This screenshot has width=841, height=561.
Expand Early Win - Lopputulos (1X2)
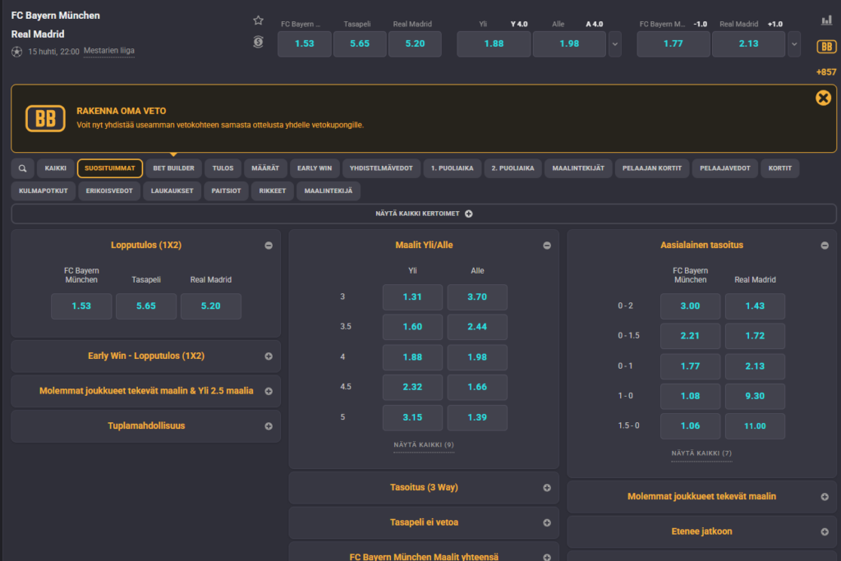269,356
